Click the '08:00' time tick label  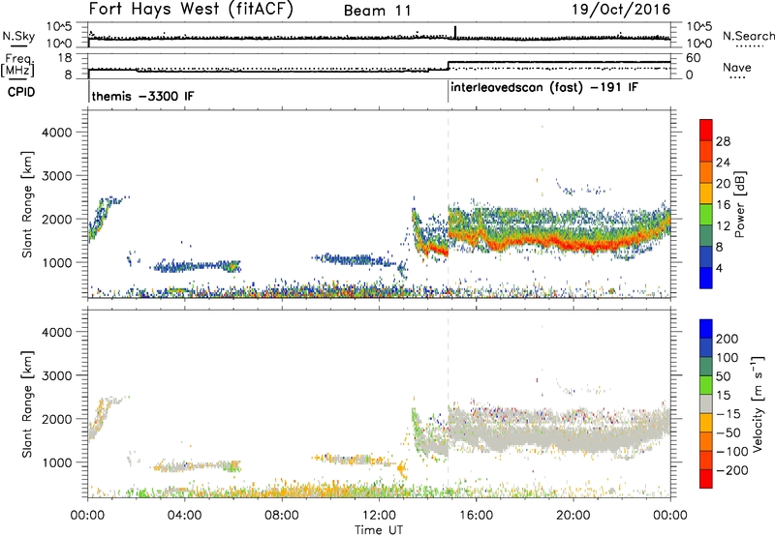[282, 516]
